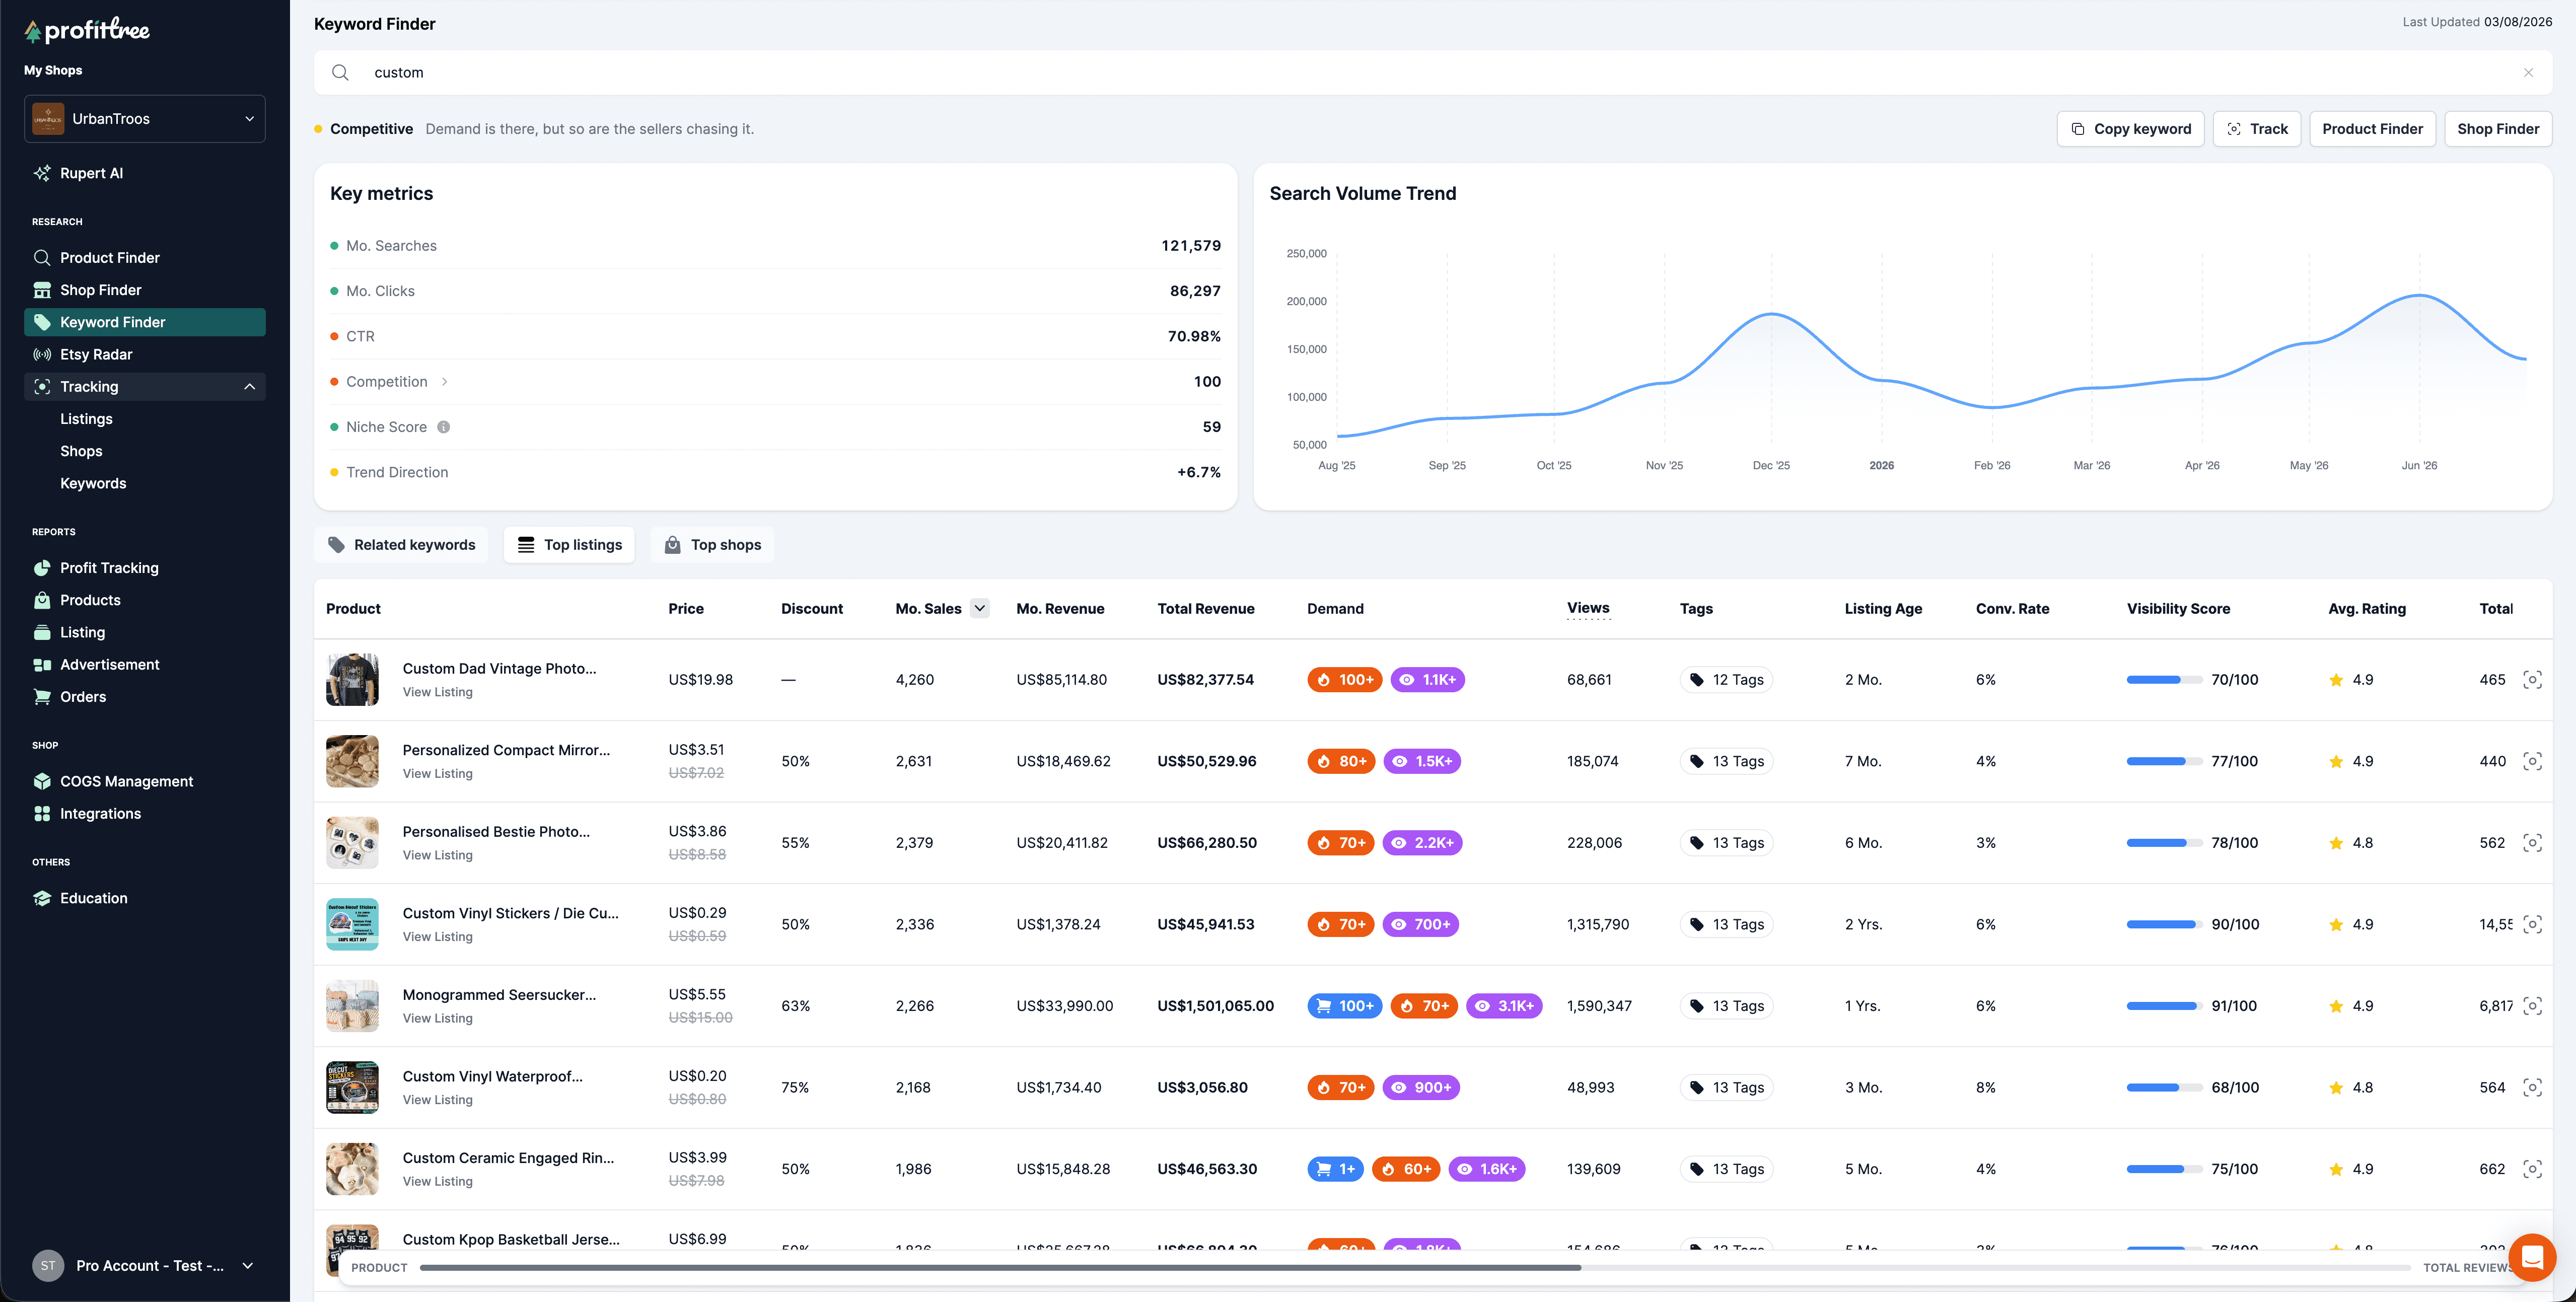Click the profittree logo

pos(87,30)
